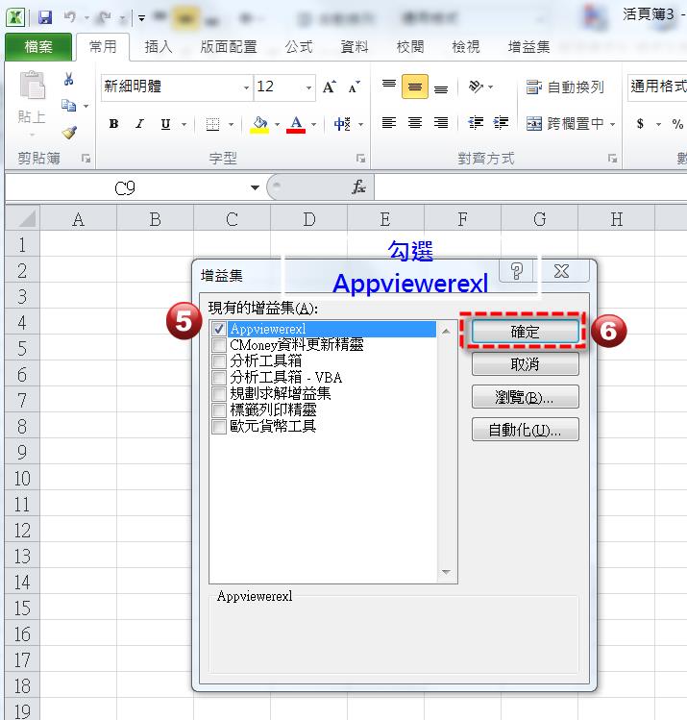Click 跨欄置中 merge and center

point(564,123)
